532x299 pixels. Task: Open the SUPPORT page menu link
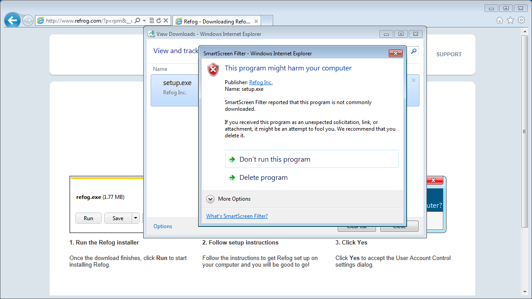(x=449, y=54)
